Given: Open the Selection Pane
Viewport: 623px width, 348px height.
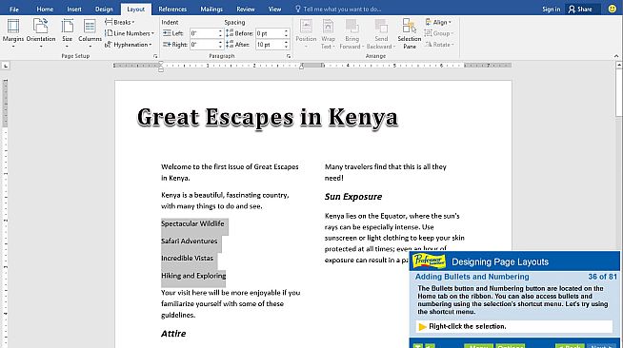Looking at the screenshot, I should coord(410,33).
